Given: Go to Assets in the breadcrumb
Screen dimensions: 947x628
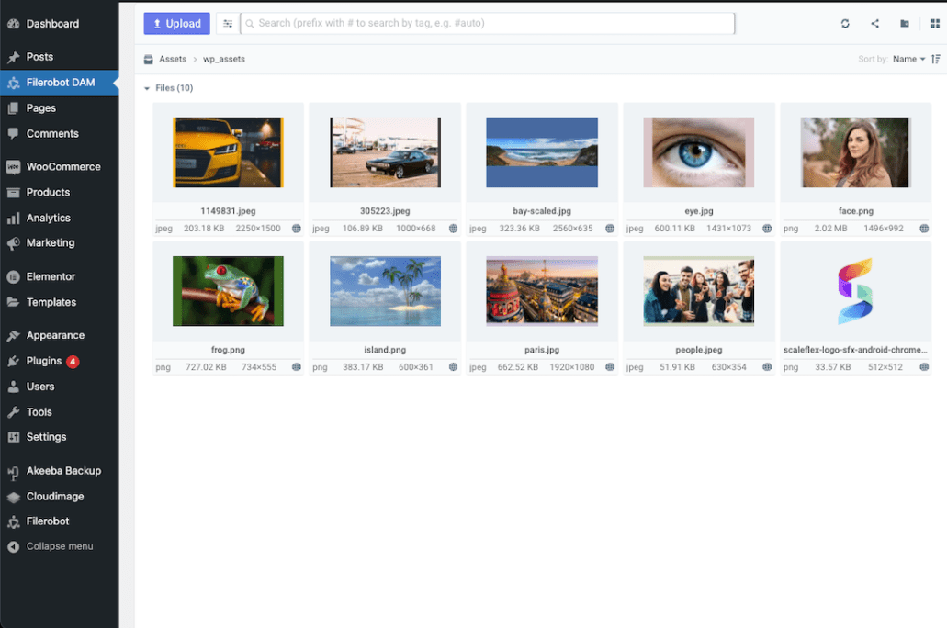Looking at the screenshot, I should point(173,59).
